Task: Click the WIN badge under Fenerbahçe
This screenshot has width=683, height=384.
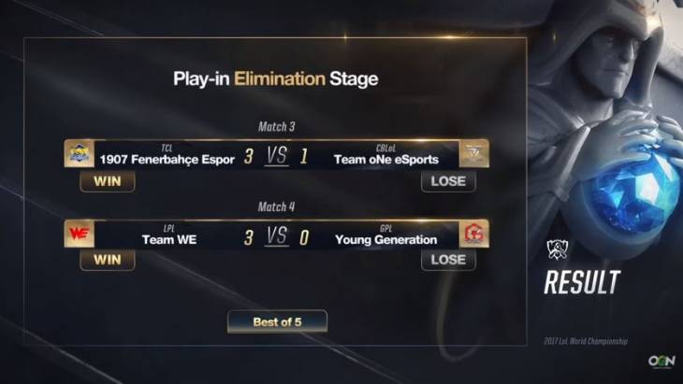Action: (x=108, y=181)
